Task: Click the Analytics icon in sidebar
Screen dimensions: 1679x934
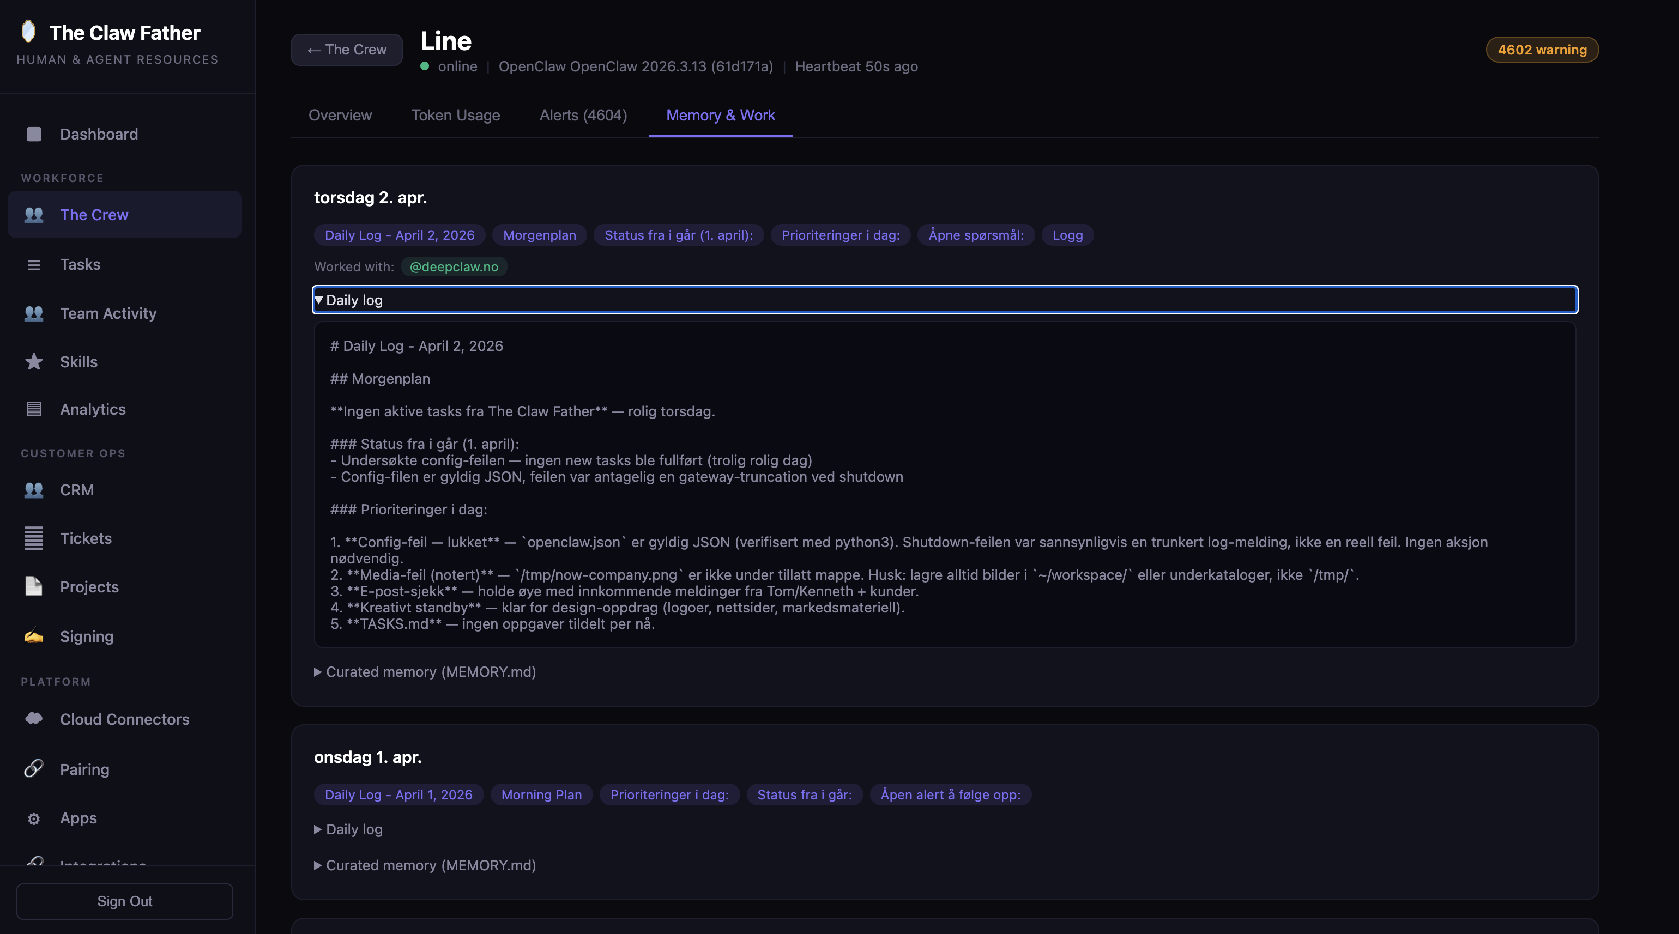Action: 34,410
